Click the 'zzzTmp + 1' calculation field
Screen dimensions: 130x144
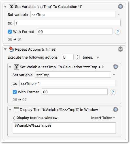tap(67, 83)
